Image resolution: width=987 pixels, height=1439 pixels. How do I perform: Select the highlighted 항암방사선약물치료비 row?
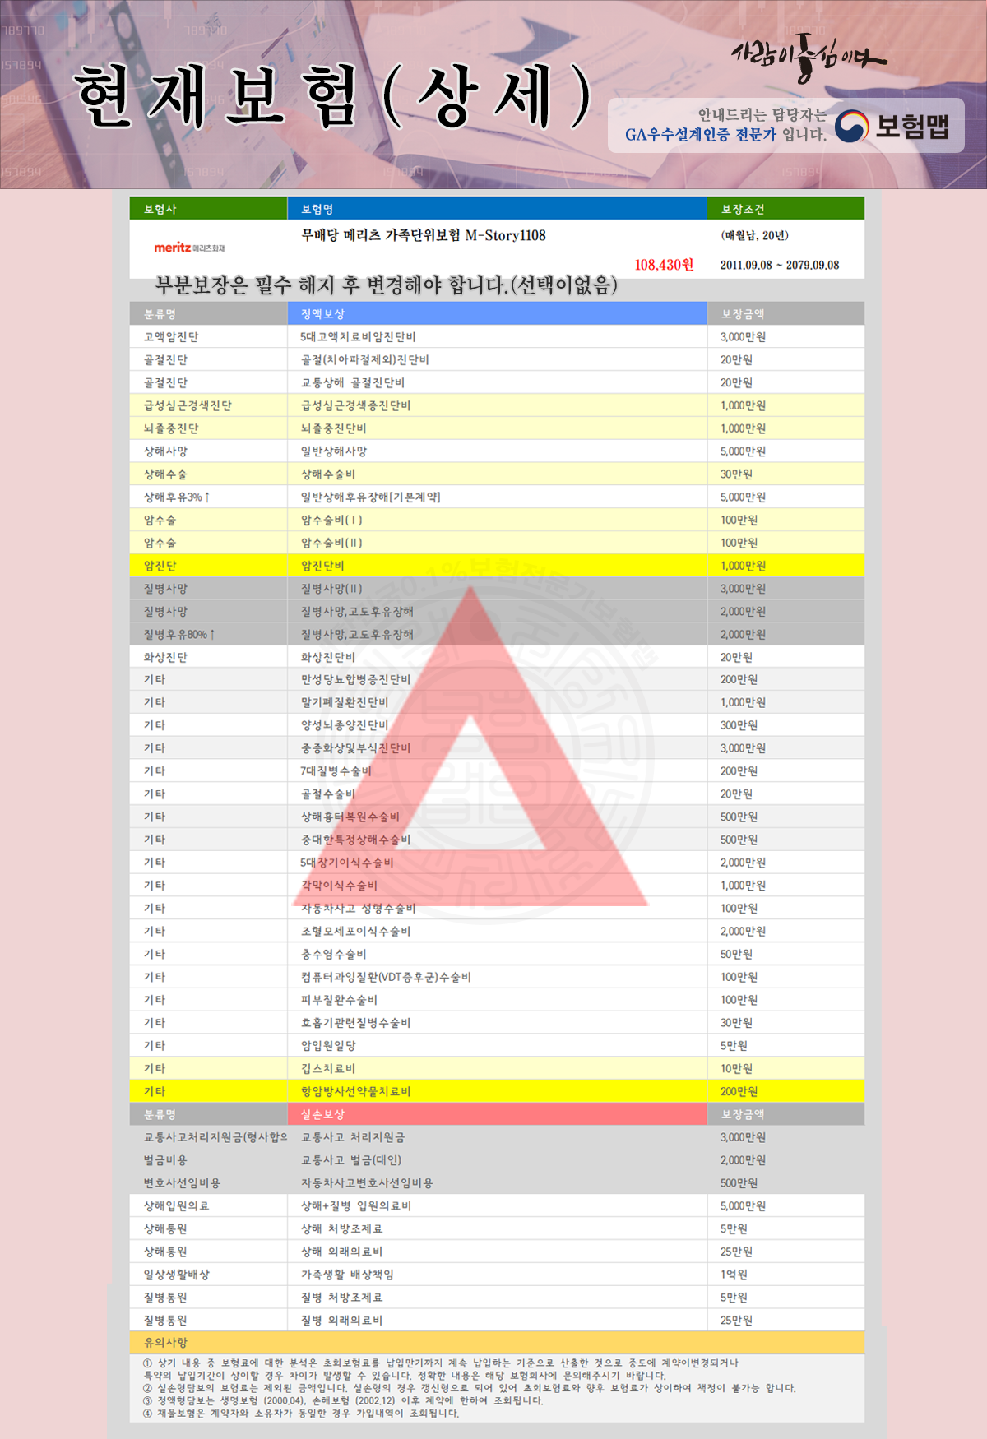tap(497, 1092)
